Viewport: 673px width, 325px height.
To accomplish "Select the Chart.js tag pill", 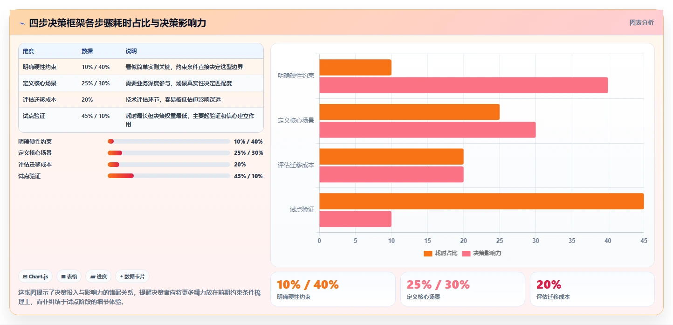I will tap(36, 277).
